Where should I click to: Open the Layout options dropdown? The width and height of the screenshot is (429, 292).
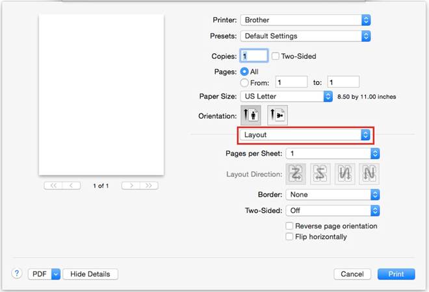(x=305, y=135)
